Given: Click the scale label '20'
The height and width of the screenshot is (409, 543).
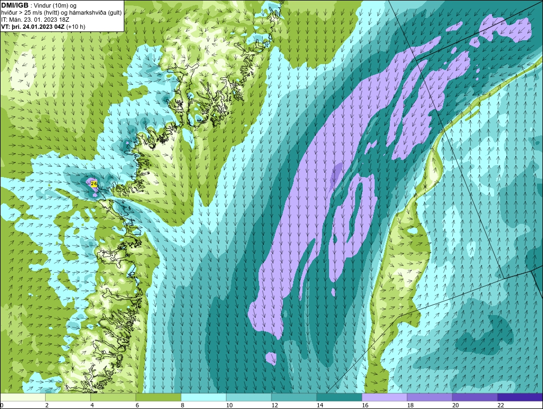Looking at the screenshot, I should click(x=456, y=405).
